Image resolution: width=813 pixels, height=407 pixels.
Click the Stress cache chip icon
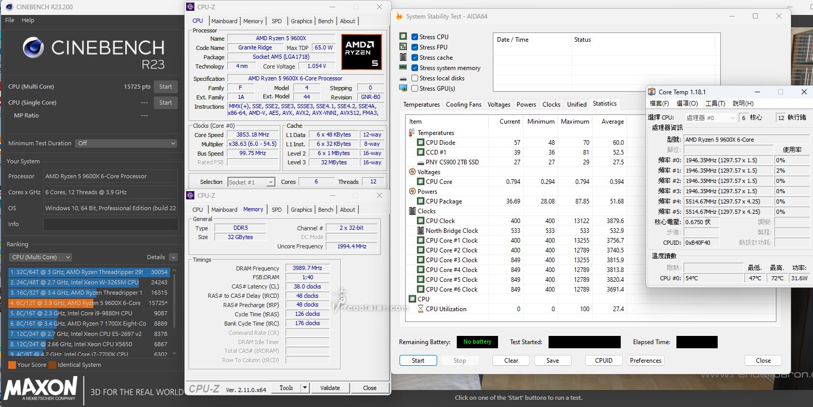click(x=403, y=57)
